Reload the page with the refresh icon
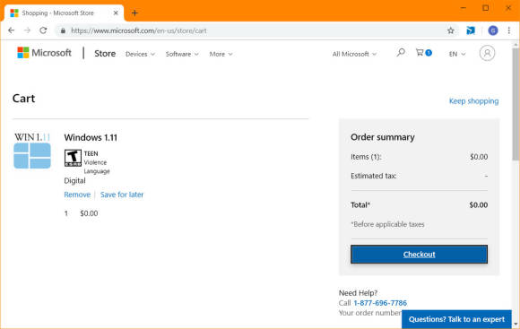Image resolution: width=520 pixels, height=329 pixels. coord(43,30)
